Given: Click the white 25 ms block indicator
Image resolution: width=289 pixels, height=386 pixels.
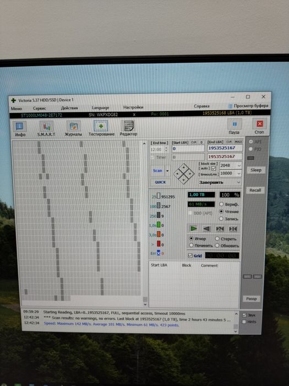Looking at the screenshot, I should click(x=159, y=196).
